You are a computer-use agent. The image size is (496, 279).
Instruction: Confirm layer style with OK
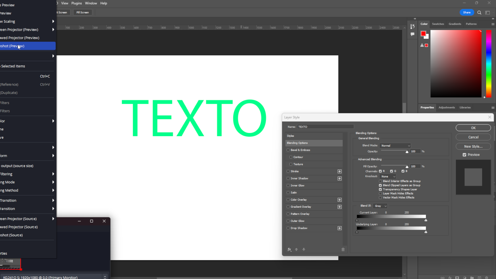473,128
